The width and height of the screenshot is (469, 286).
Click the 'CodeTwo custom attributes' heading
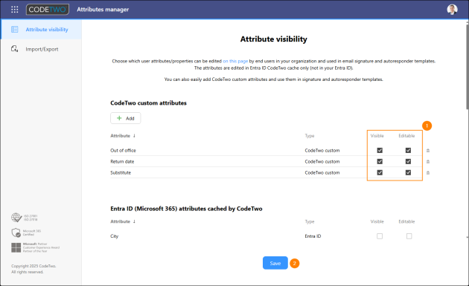click(148, 103)
